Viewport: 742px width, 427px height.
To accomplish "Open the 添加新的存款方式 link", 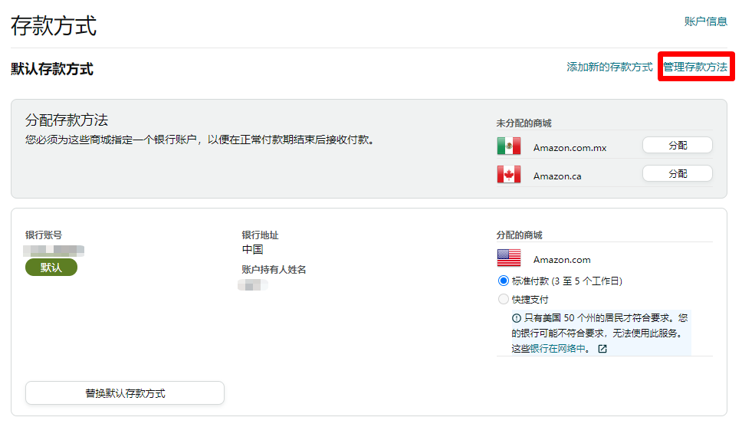I will point(609,67).
